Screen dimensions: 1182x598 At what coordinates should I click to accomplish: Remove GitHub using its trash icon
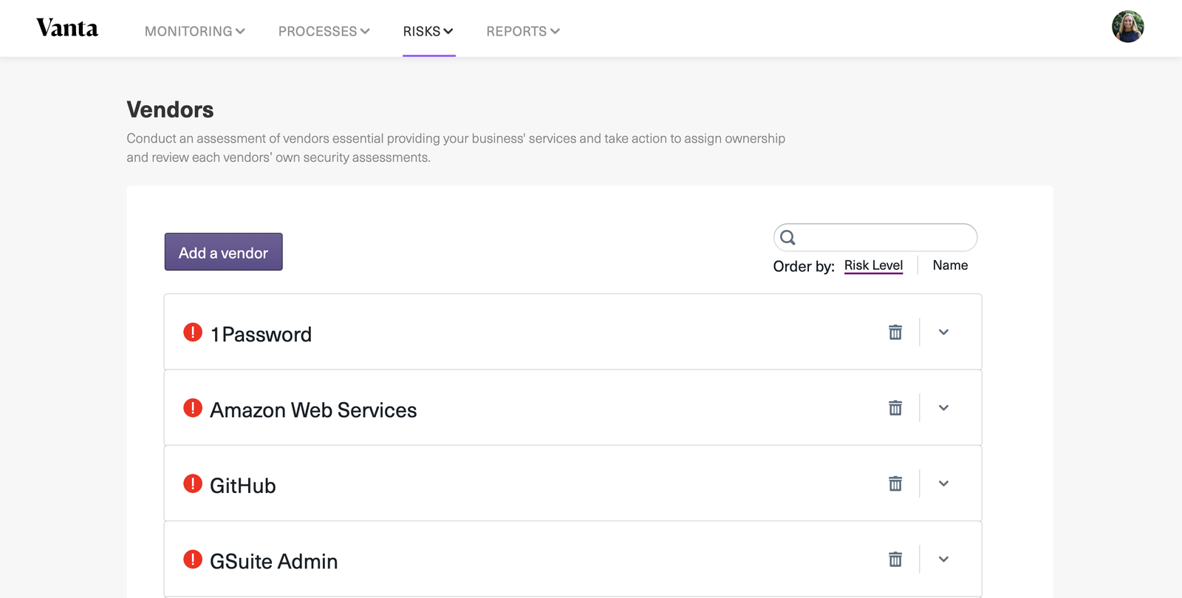click(895, 483)
